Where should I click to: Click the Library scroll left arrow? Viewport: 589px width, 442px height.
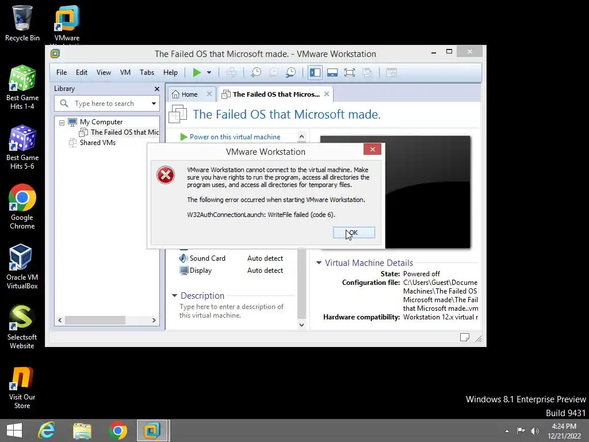tap(60, 320)
